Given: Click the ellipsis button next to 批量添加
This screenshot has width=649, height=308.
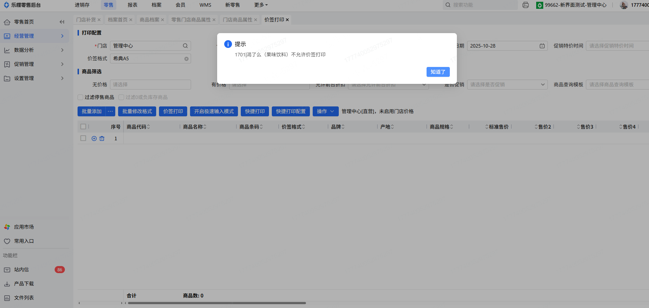Looking at the screenshot, I should (x=111, y=111).
